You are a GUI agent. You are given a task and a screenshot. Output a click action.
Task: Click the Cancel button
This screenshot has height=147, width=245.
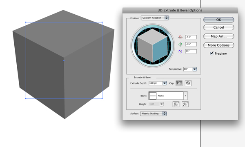(218, 27)
